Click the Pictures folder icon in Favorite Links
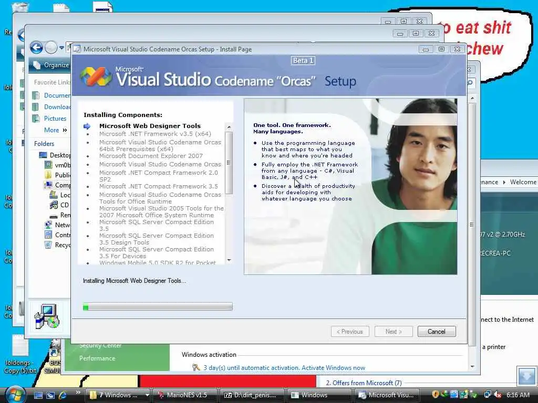Screen dimensions: 538x403 [x=36, y=119]
